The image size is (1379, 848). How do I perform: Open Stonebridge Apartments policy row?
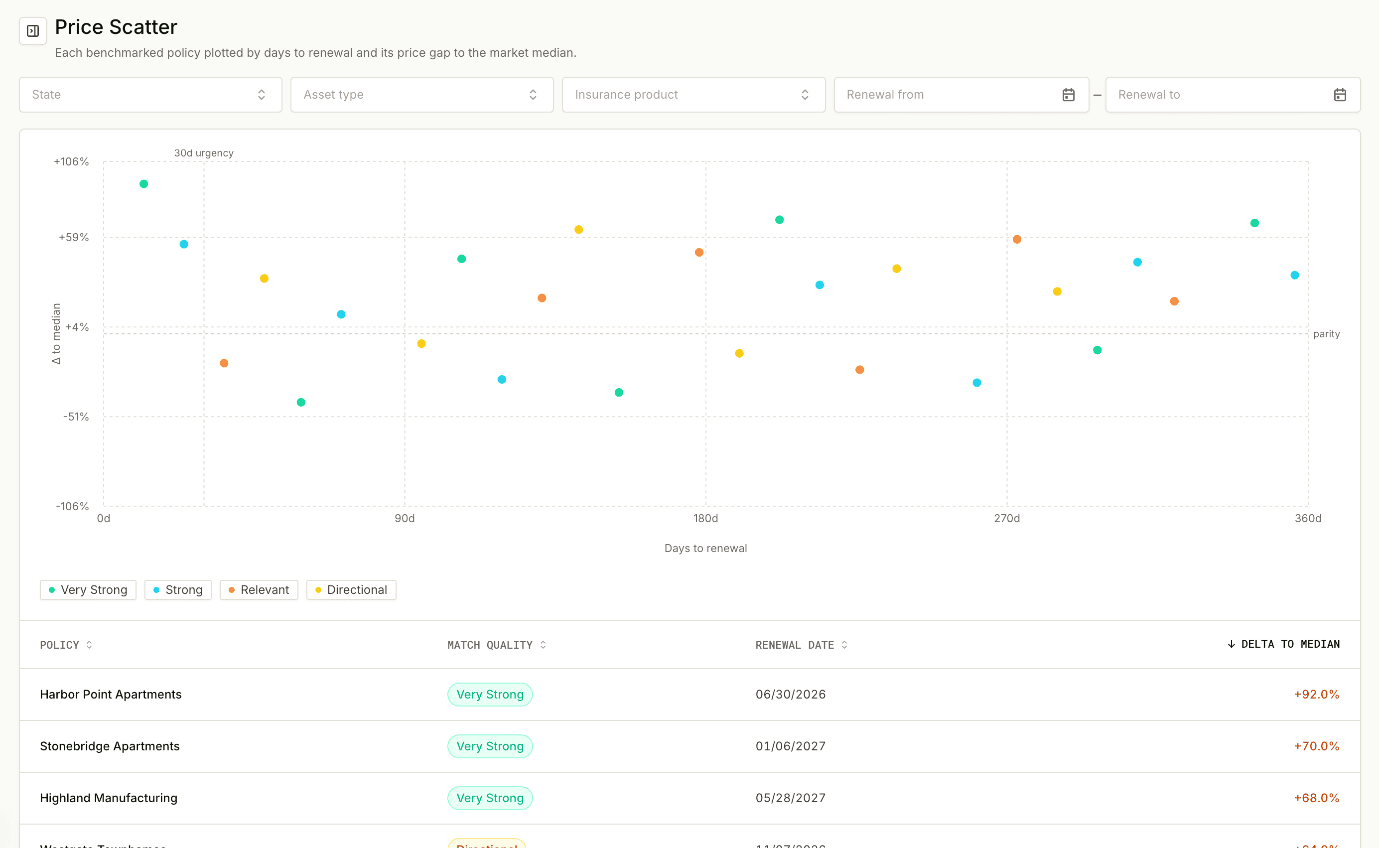coord(689,746)
